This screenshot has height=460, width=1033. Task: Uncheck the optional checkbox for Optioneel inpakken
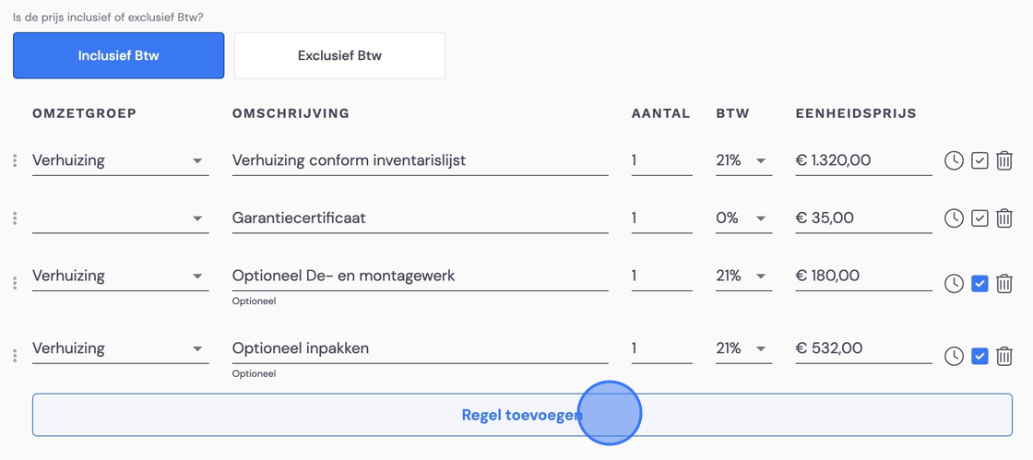(x=980, y=356)
